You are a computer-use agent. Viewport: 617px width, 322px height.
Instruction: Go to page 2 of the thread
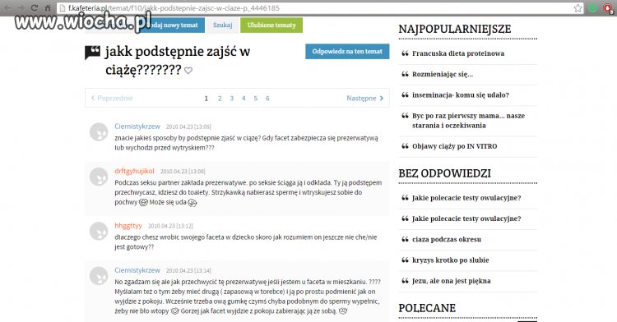[x=220, y=99]
